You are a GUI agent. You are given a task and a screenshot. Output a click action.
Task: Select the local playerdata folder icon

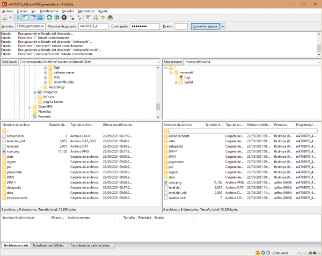click(4, 172)
